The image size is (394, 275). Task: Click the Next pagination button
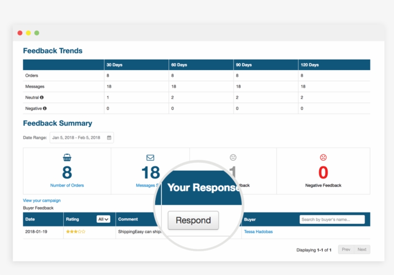point(362,250)
